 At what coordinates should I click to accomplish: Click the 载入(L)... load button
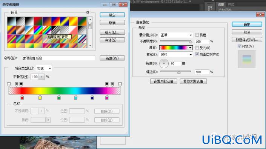(x=112, y=32)
